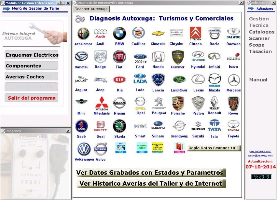This screenshot has height=200, width=277.
Task: Click the digital clock display
Action: tap(261, 176)
